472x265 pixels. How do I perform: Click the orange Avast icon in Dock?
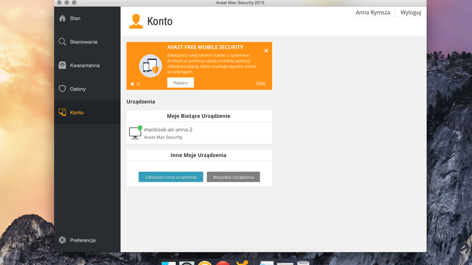[242, 263]
